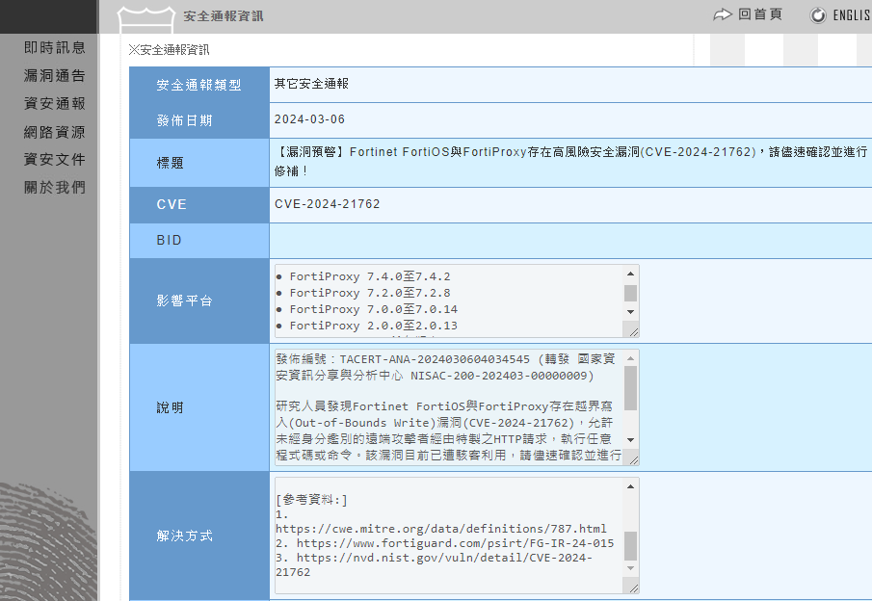
Task: Click the fortiguard.com FG-IR-24-015 URL
Action: tap(455, 543)
